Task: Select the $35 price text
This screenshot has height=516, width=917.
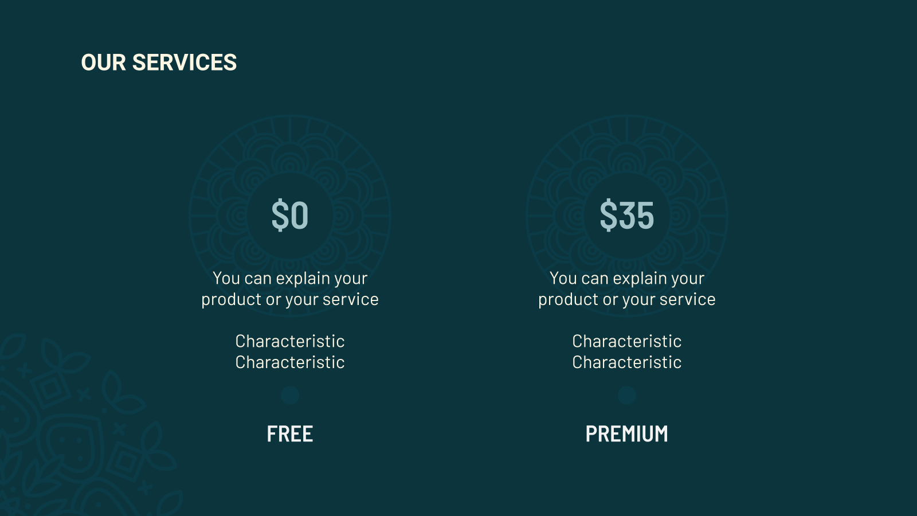Action: coord(626,216)
